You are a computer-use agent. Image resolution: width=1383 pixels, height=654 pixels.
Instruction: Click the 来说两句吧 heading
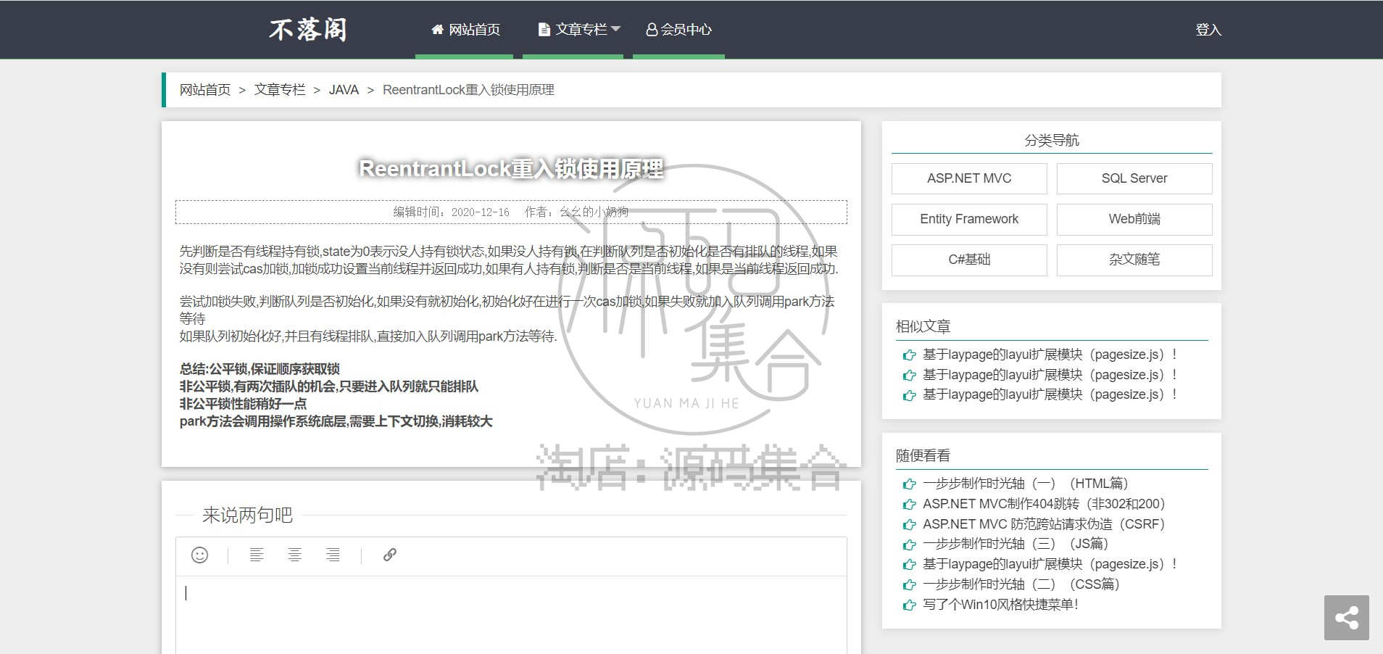(x=247, y=515)
